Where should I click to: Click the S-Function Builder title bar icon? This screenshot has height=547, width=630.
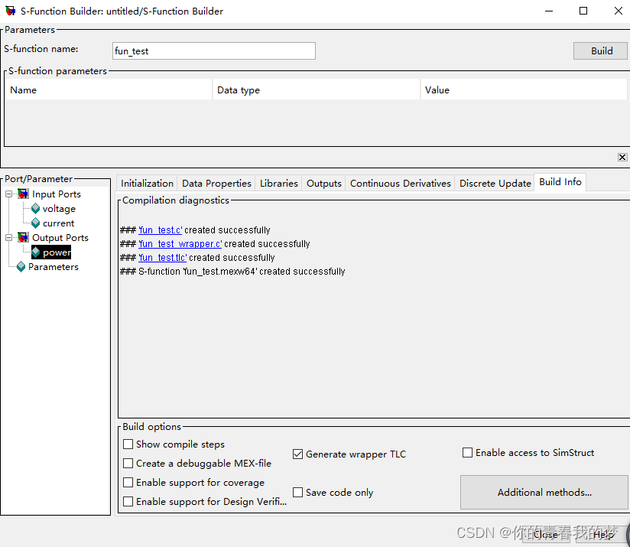click(x=10, y=11)
